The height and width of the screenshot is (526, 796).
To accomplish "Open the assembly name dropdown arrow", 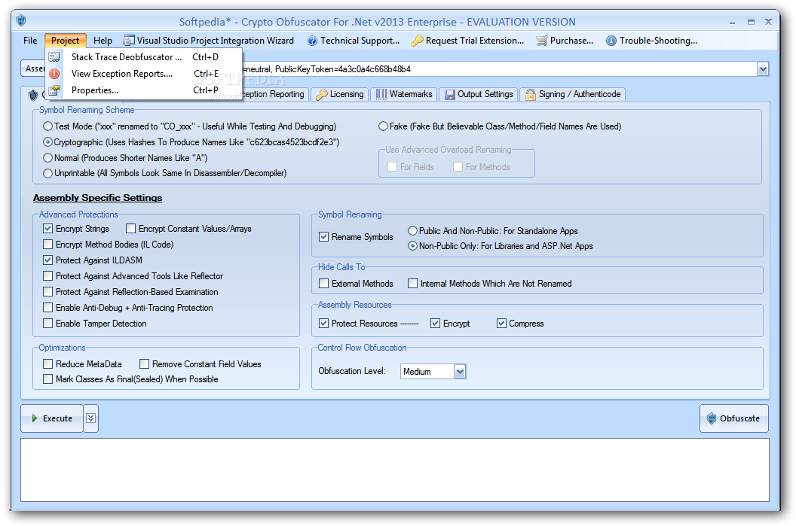I will coord(763,69).
